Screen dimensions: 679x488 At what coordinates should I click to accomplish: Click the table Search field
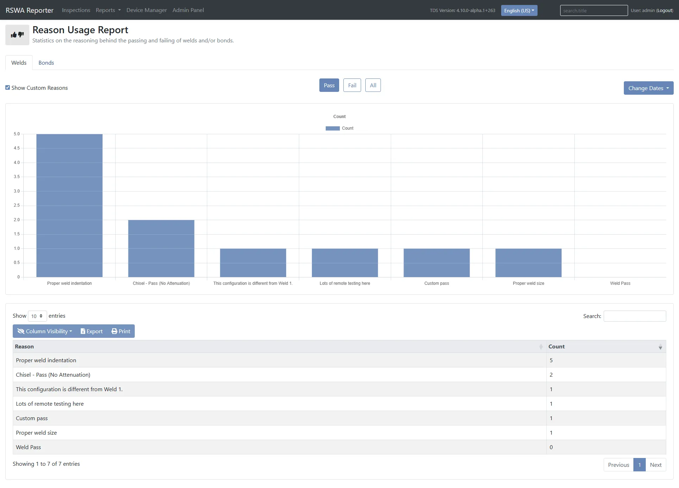(634, 316)
